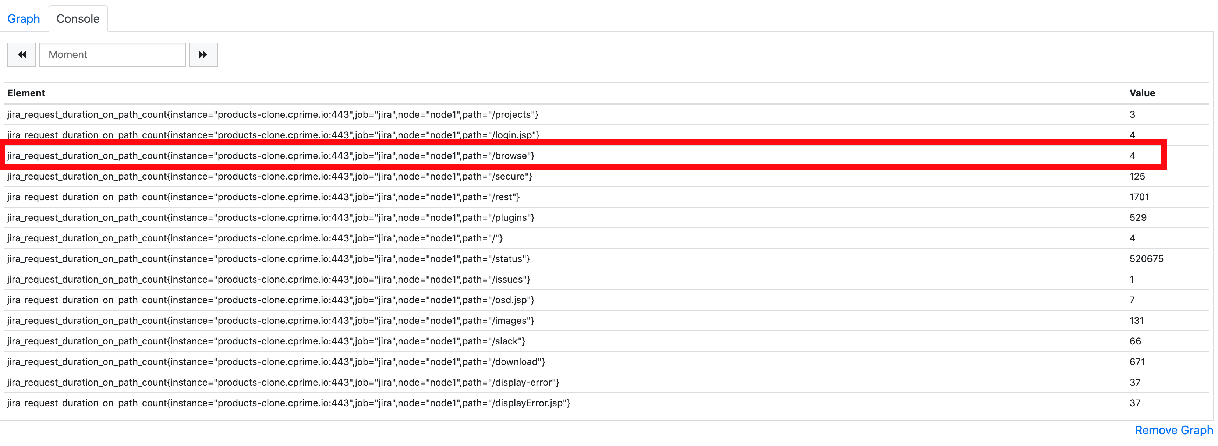This screenshot has width=1218, height=446.
Task: Select the row with path="/secure"
Action: tap(606, 176)
